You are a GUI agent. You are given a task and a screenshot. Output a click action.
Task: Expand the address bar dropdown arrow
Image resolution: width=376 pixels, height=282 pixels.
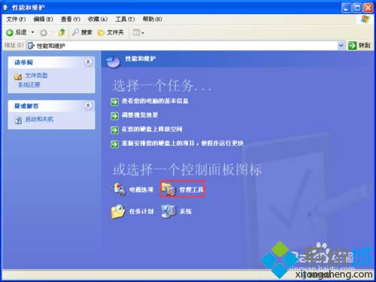pos(341,45)
